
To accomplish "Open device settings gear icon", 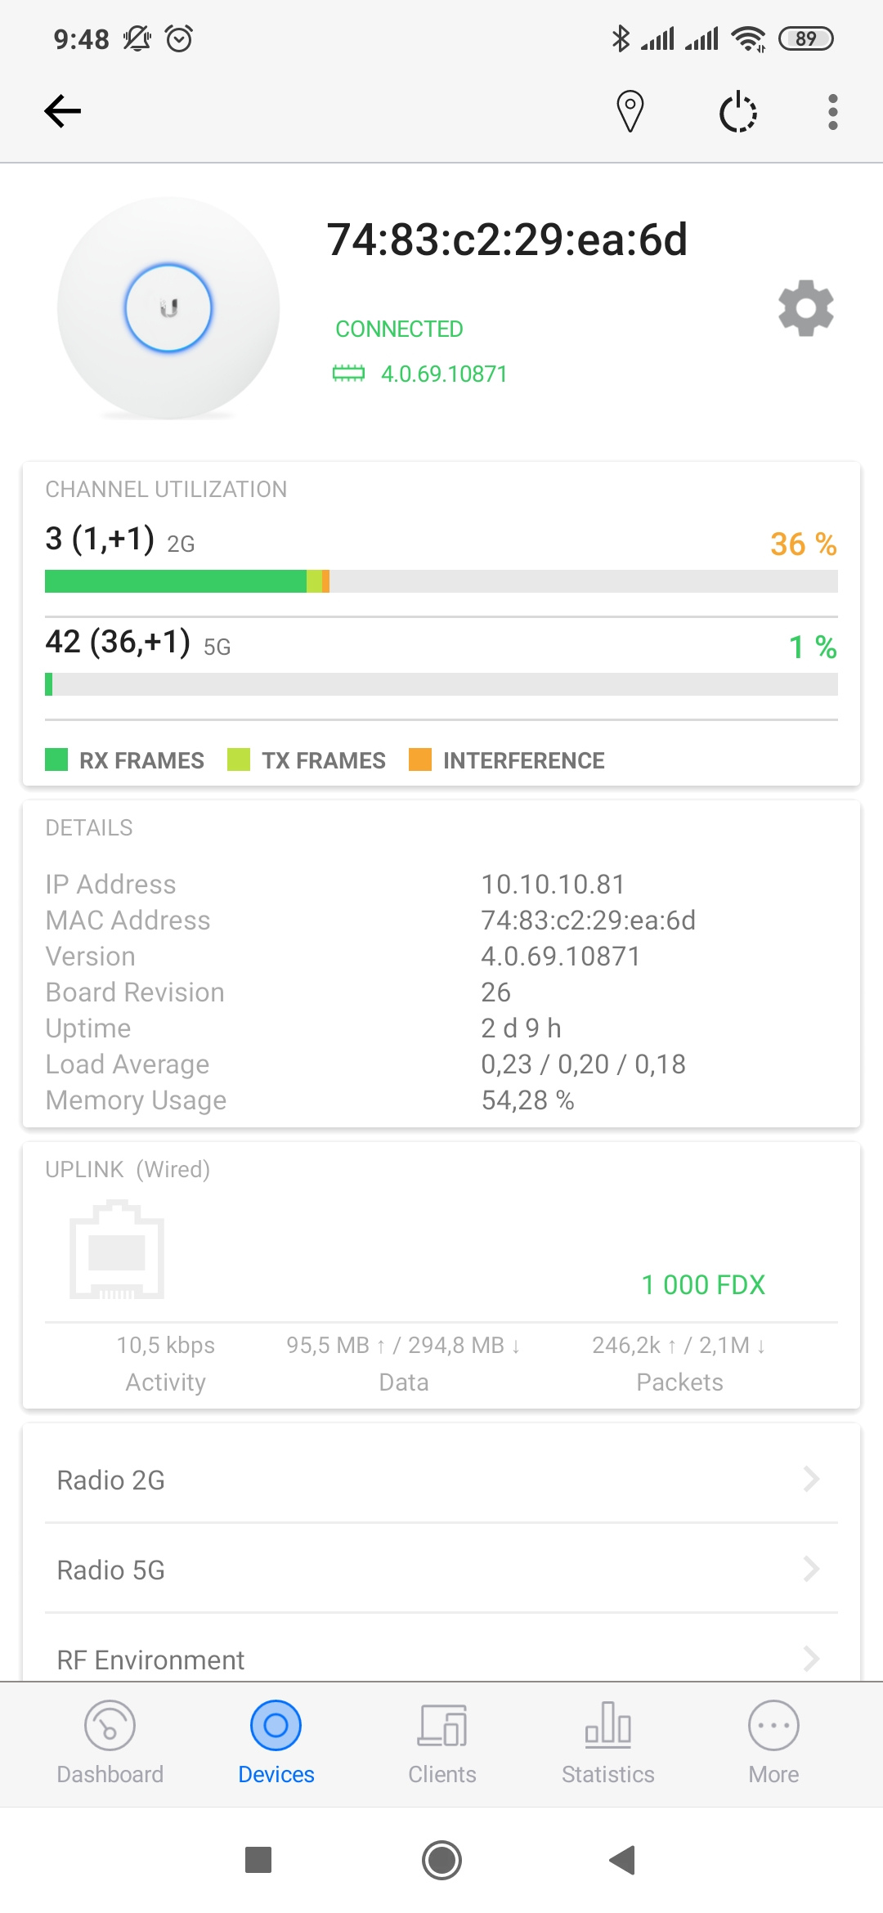I will [x=805, y=308].
